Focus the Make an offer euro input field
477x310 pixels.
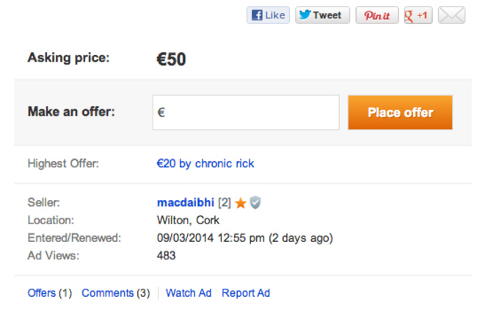[246, 112]
